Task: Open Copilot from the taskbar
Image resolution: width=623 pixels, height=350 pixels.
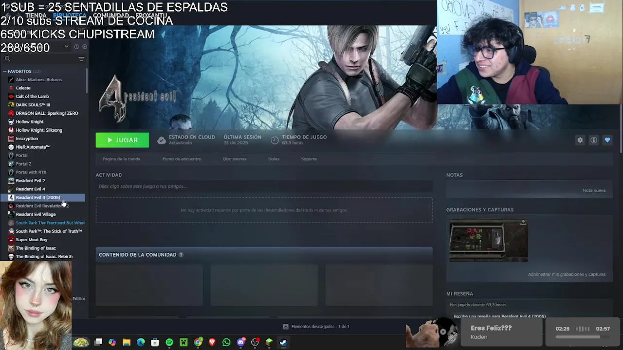Action: click(x=112, y=342)
